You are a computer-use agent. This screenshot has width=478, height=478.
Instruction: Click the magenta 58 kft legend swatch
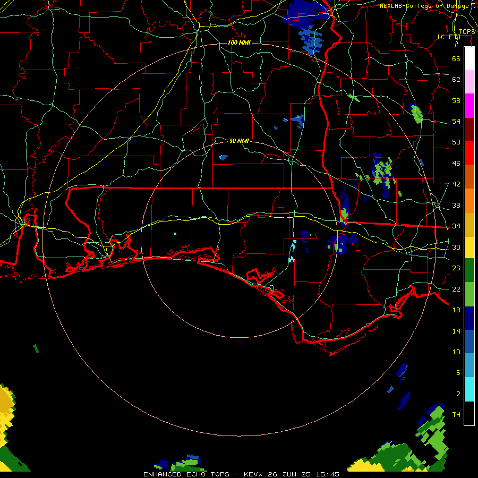tap(469, 106)
